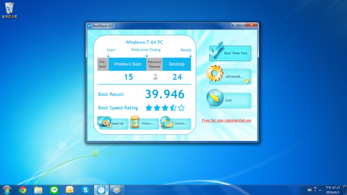Click the boot result 39.946 value
This screenshot has width=347, height=195.
pos(165,94)
